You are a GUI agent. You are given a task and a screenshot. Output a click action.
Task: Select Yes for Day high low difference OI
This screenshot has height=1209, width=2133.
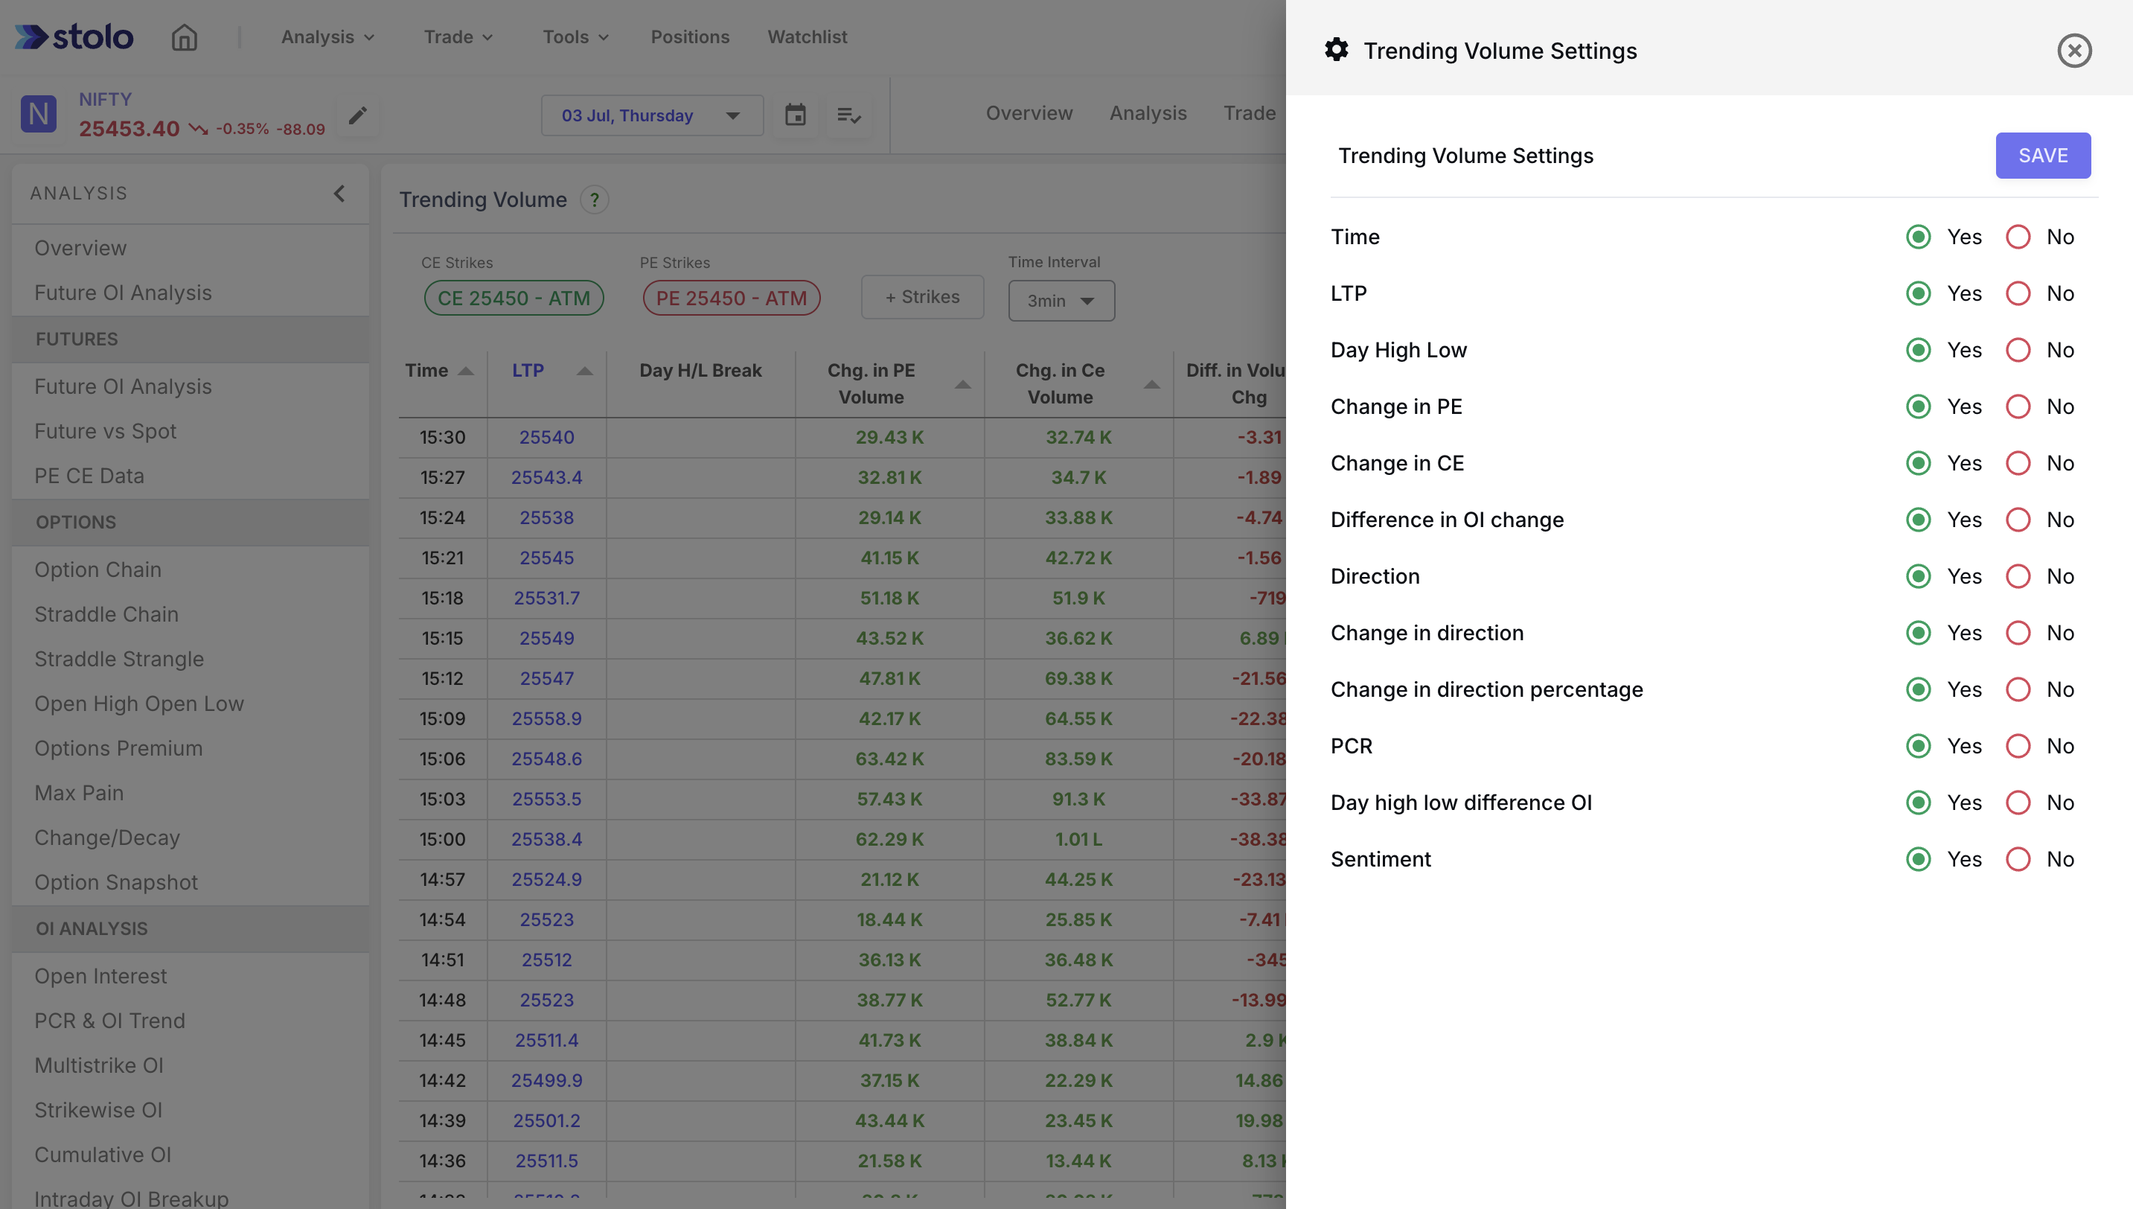click(1918, 803)
